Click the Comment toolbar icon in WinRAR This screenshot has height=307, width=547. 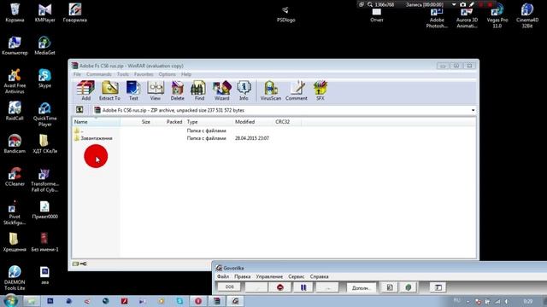[x=297, y=90]
